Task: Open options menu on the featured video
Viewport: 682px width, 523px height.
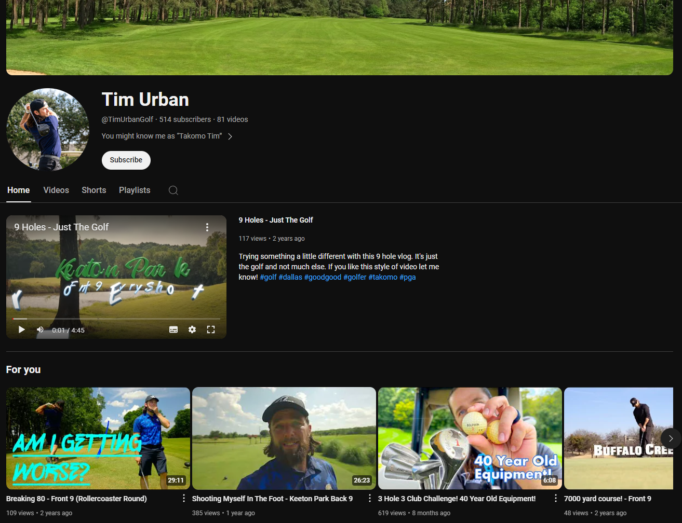Action: pyautogui.click(x=207, y=227)
